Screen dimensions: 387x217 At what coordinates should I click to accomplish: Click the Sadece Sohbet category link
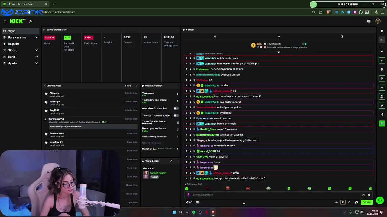[158, 173]
